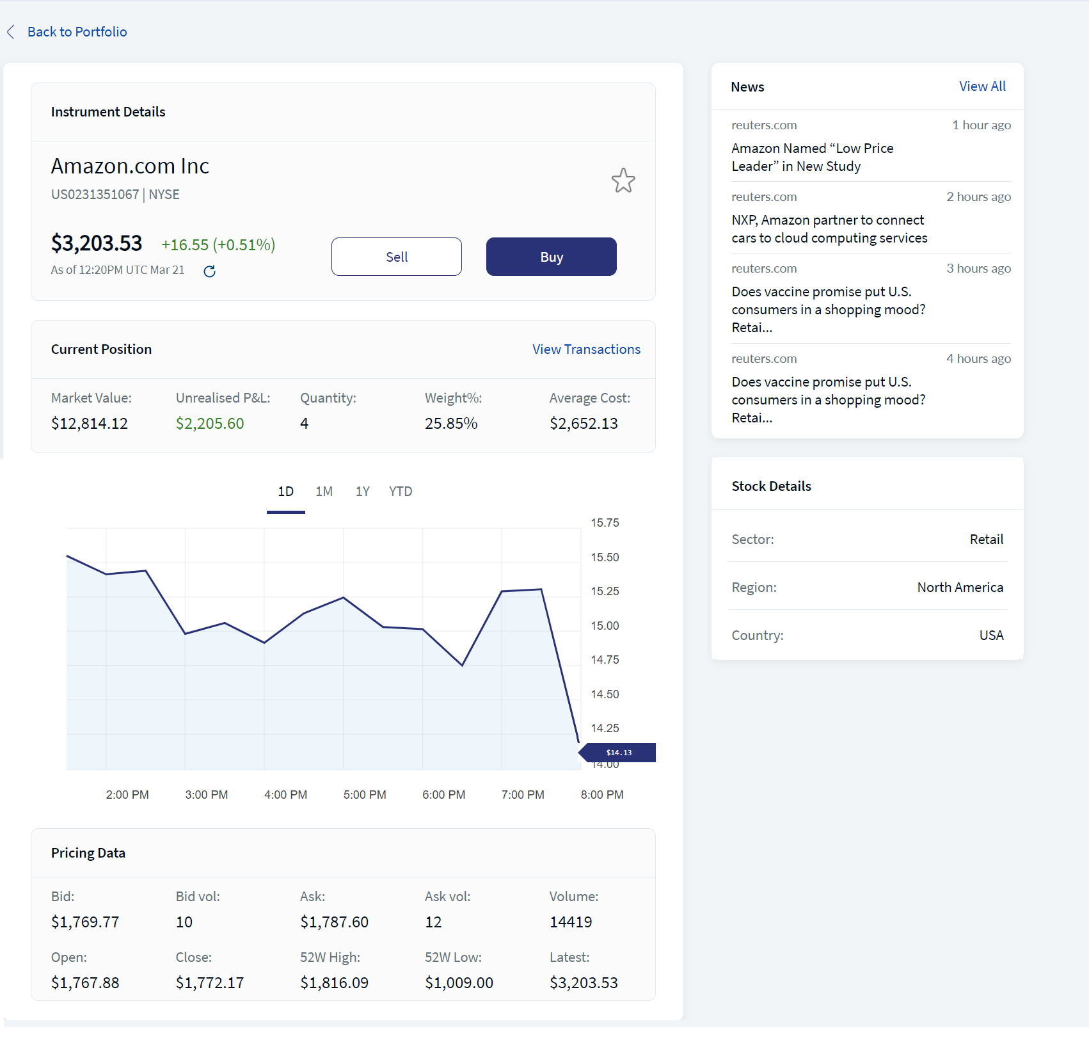Click the Ask vol value 12
The image size is (1089, 1056).
433,922
